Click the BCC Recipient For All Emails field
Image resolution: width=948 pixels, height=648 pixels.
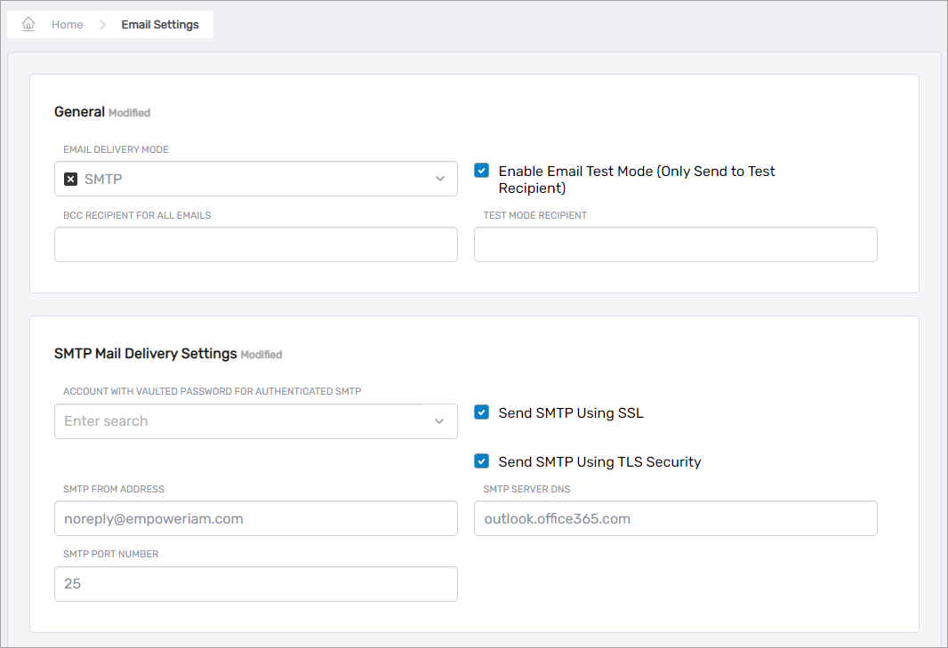pos(256,244)
